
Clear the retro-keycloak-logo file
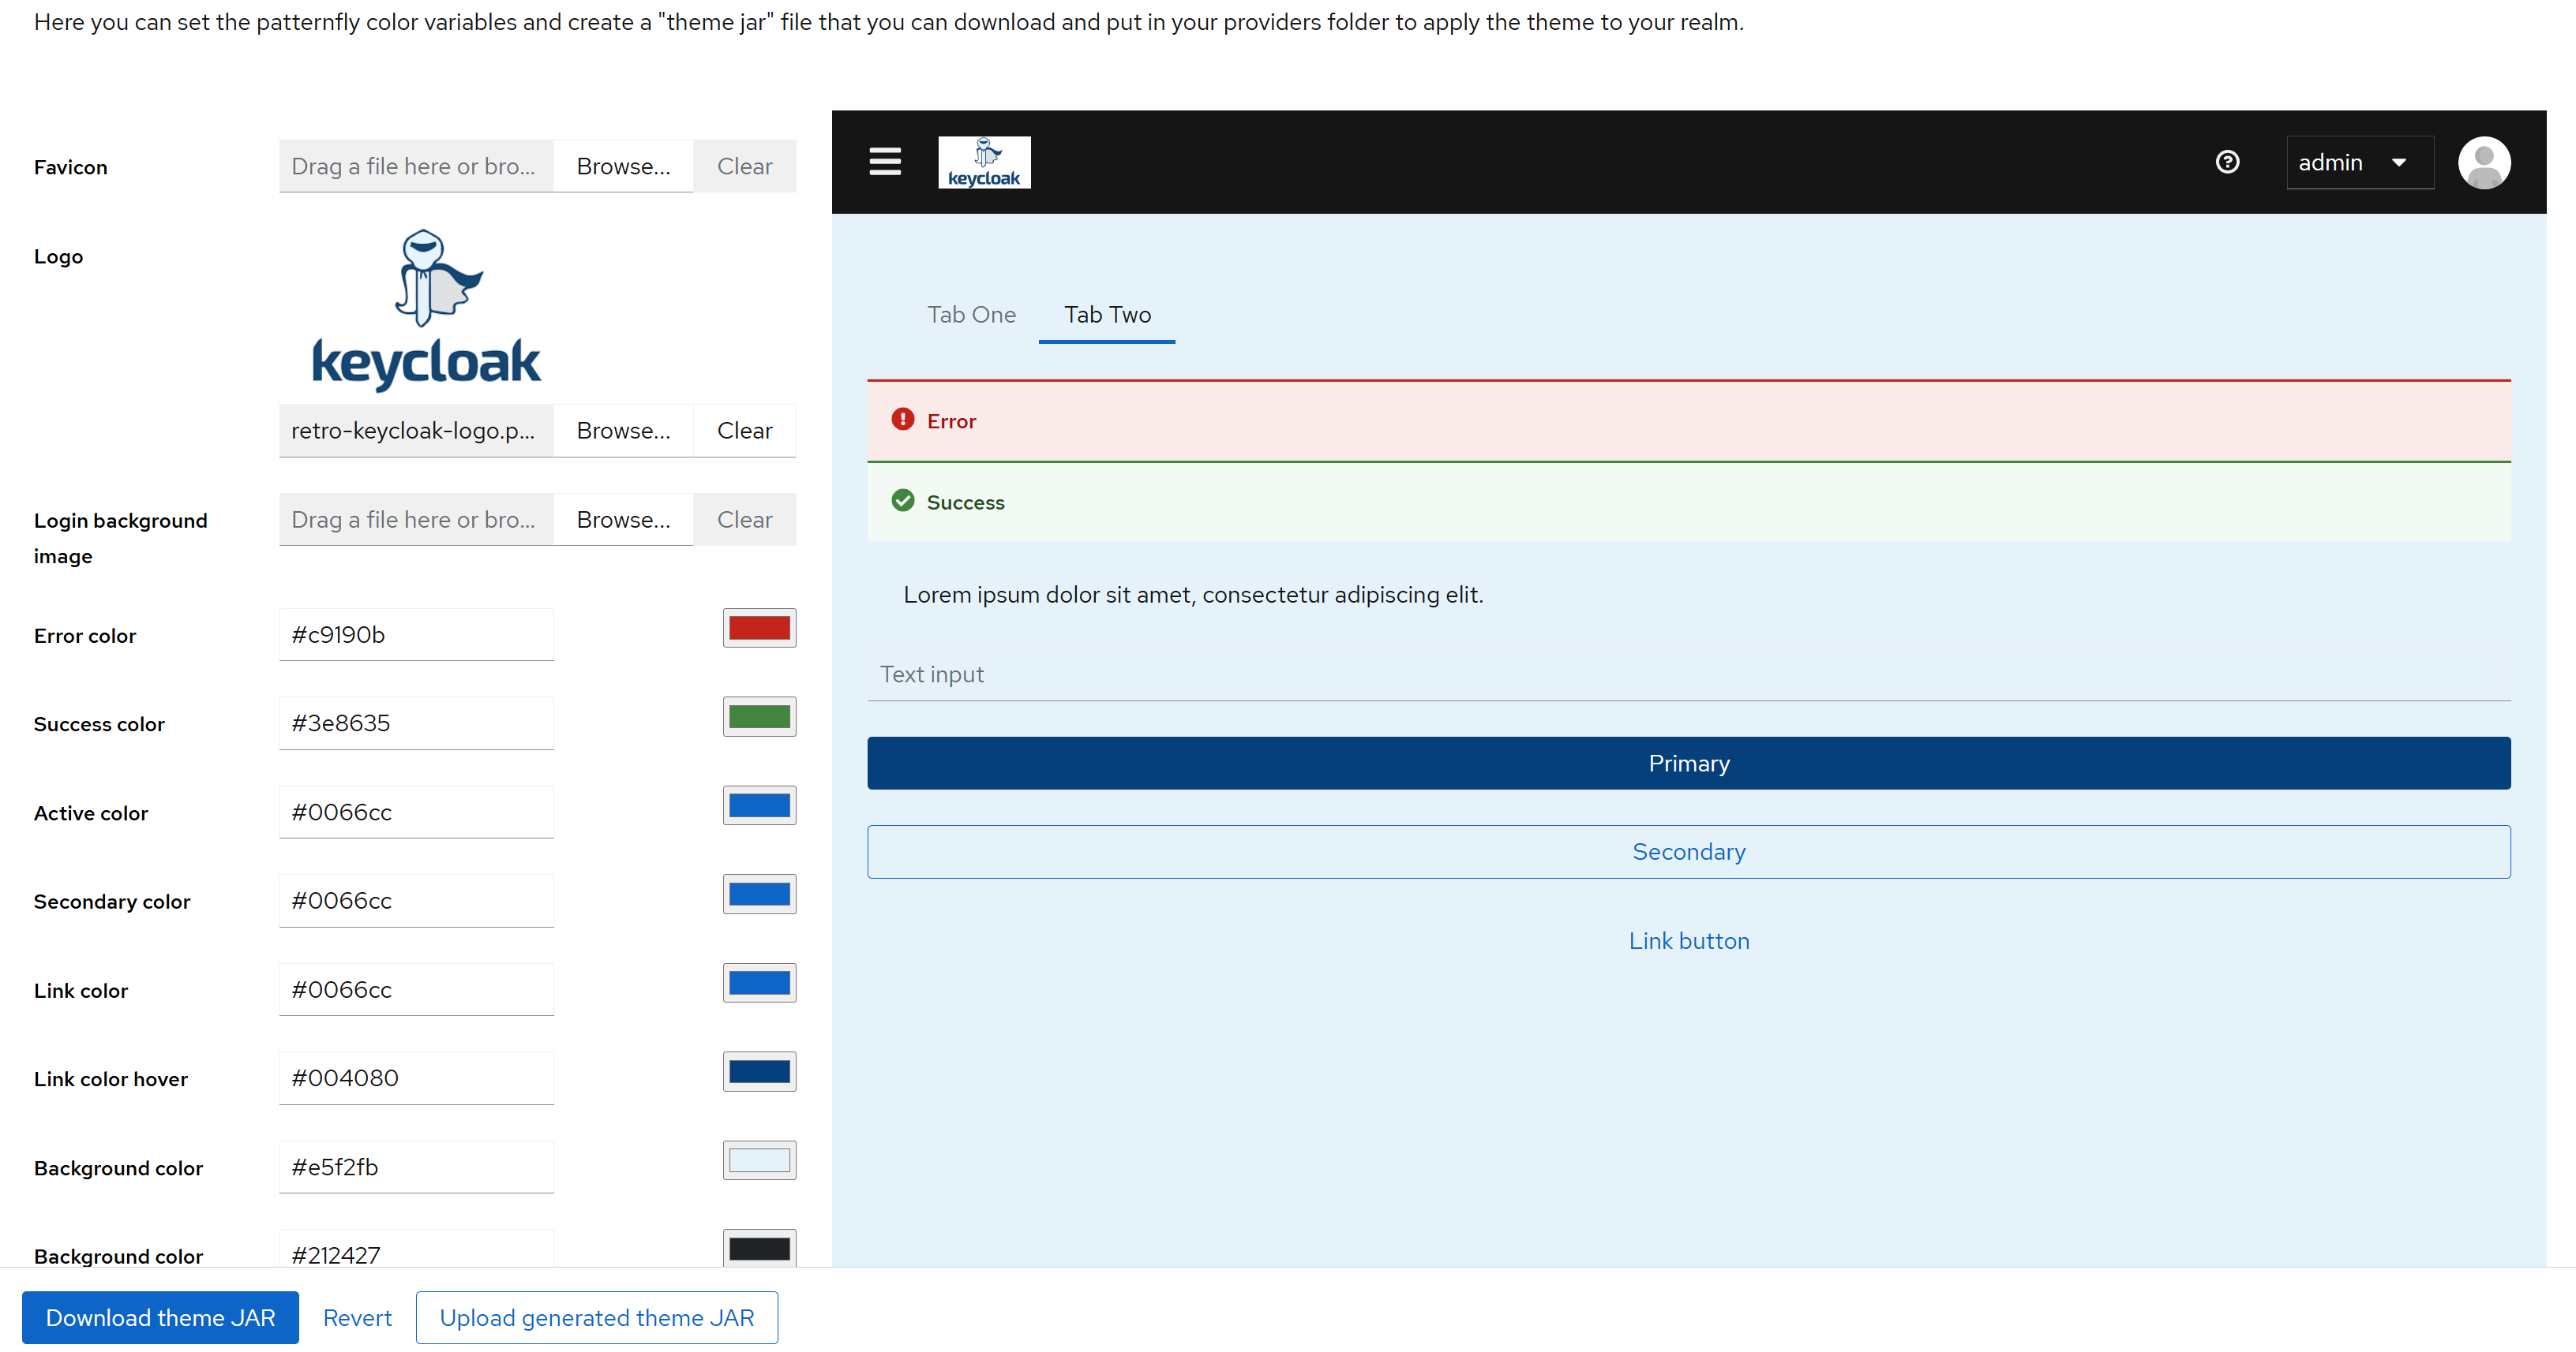coord(744,431)
